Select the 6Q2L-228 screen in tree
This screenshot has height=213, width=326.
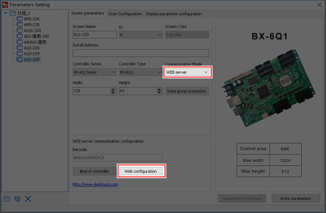pyautogui.click(x=33, y=30)
